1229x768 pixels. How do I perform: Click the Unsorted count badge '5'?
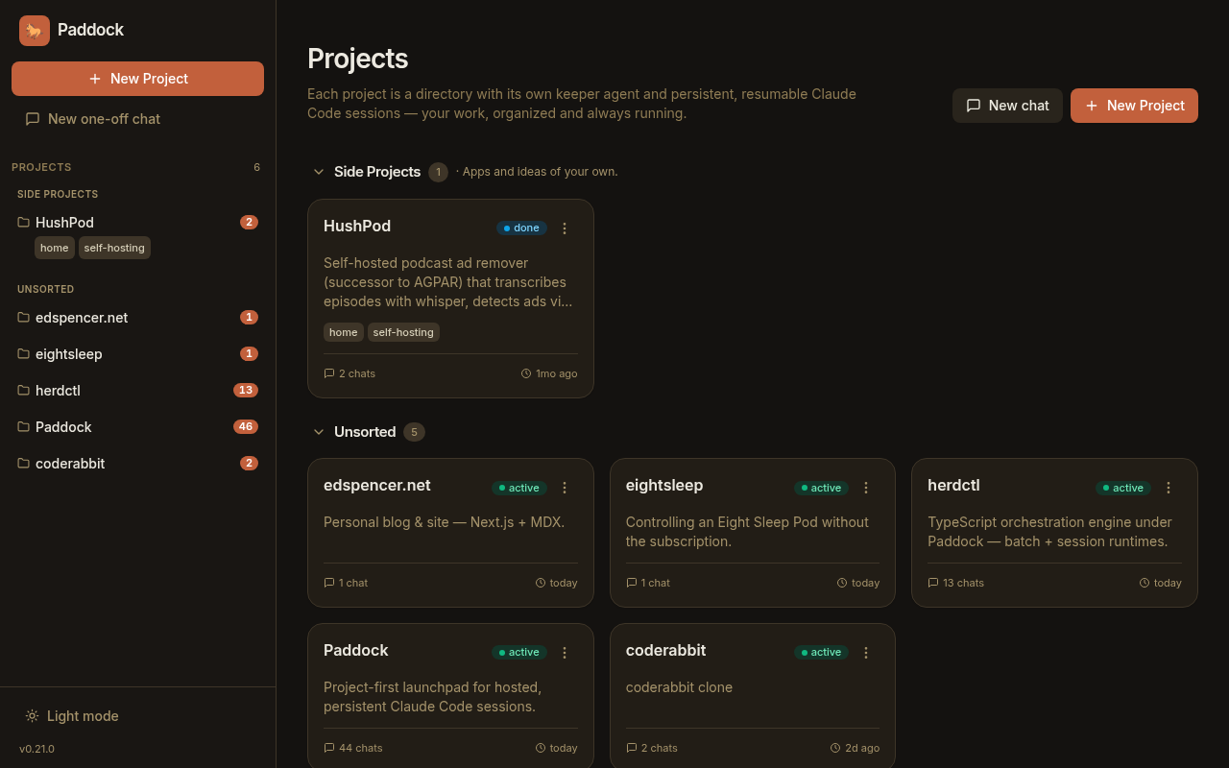[x=414, y=432]
